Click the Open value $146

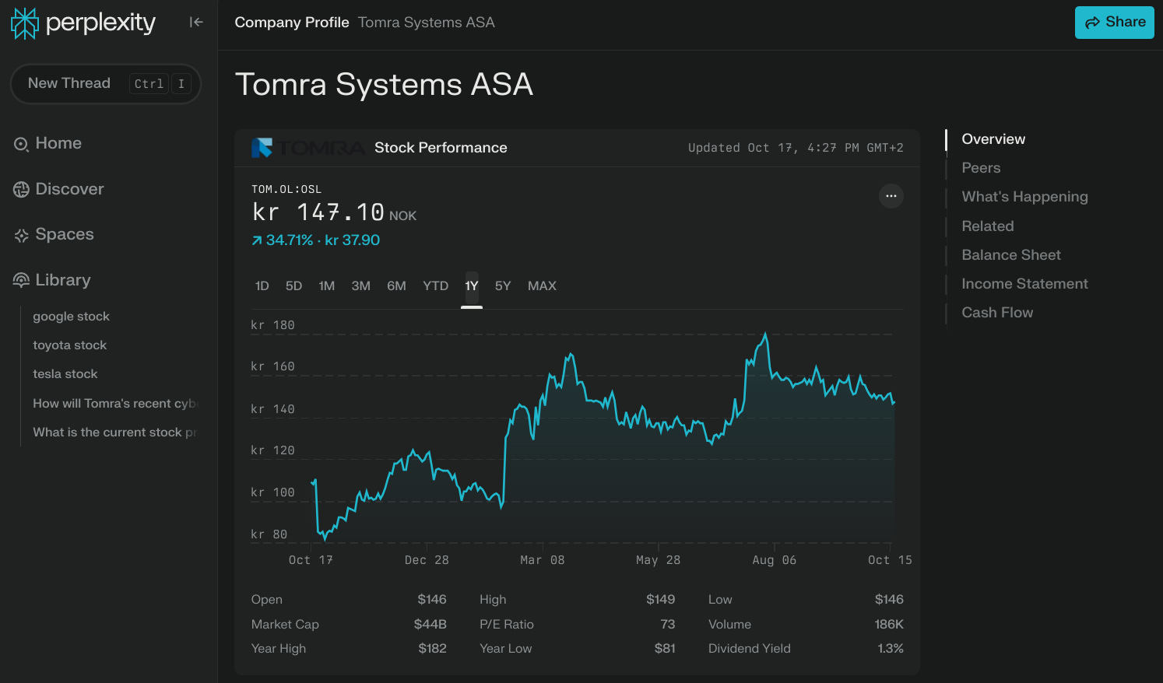tap(432, 600)
